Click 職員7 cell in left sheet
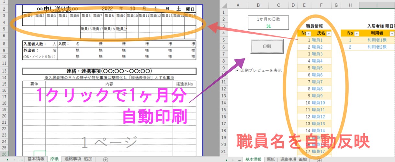The image size is (395, 162). tap(97, 15)
